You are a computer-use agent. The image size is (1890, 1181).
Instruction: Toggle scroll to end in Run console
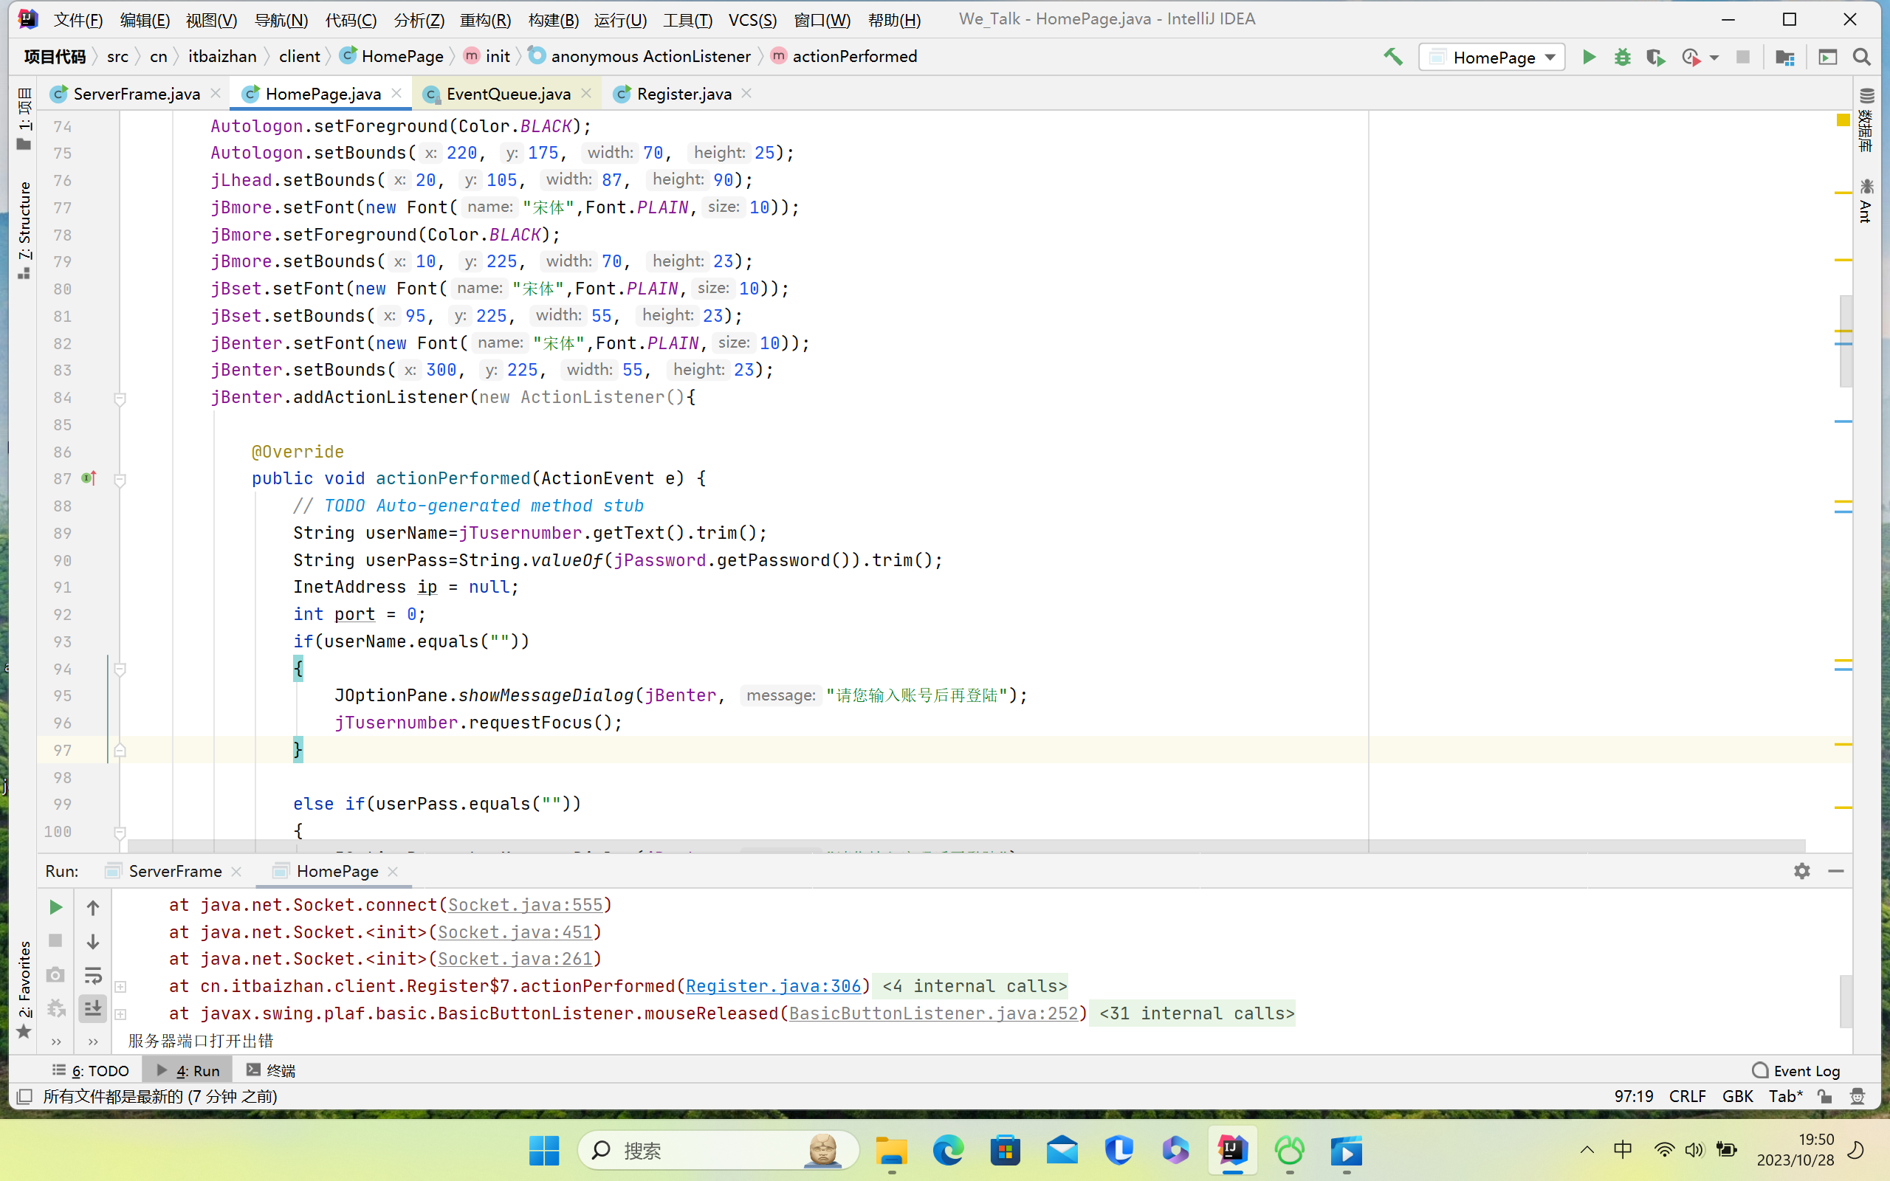coord(93,1008)
